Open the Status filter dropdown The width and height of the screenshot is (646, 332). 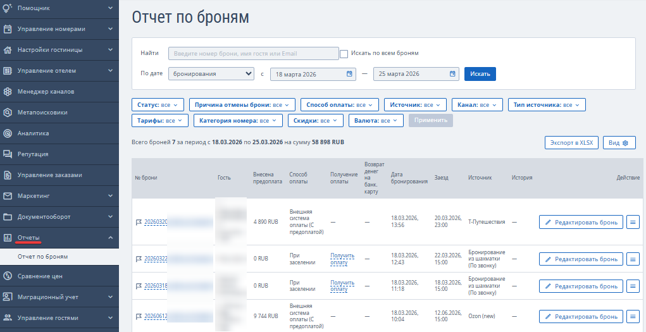click(x=158, y=104)
